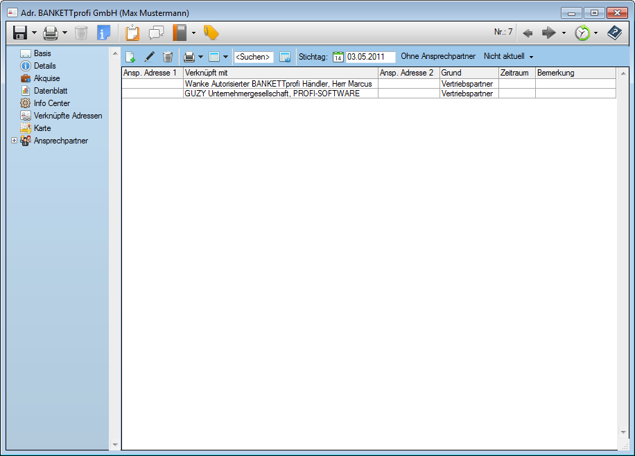Screen dimensions: 635x456
Task: Open the Stichtag calendar date picker
Action: coord(338,57)
